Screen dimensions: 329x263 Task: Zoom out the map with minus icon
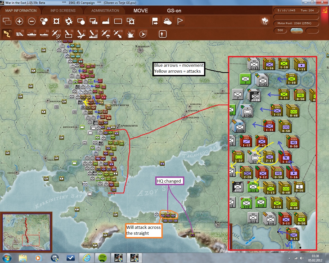(32, 21)
